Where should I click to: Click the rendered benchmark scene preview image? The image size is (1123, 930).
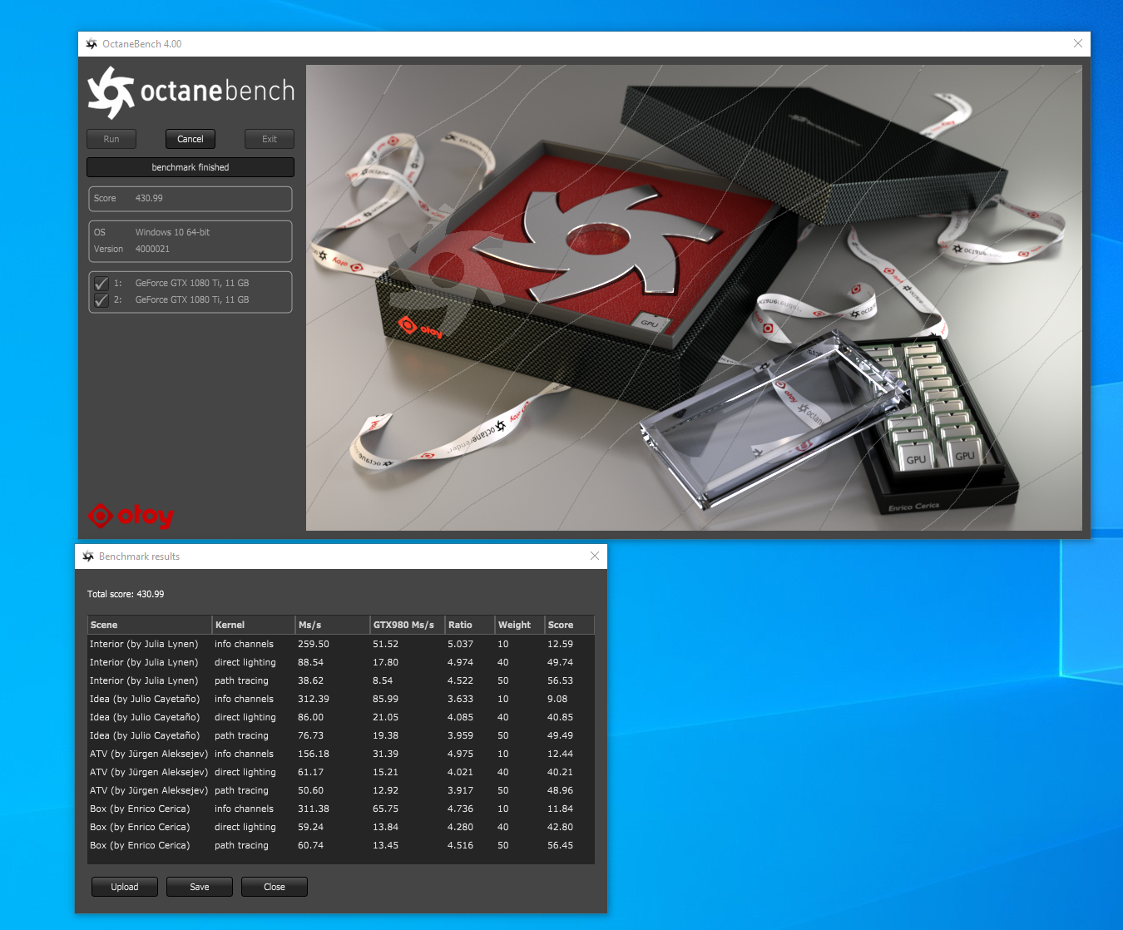pos(694,298)
